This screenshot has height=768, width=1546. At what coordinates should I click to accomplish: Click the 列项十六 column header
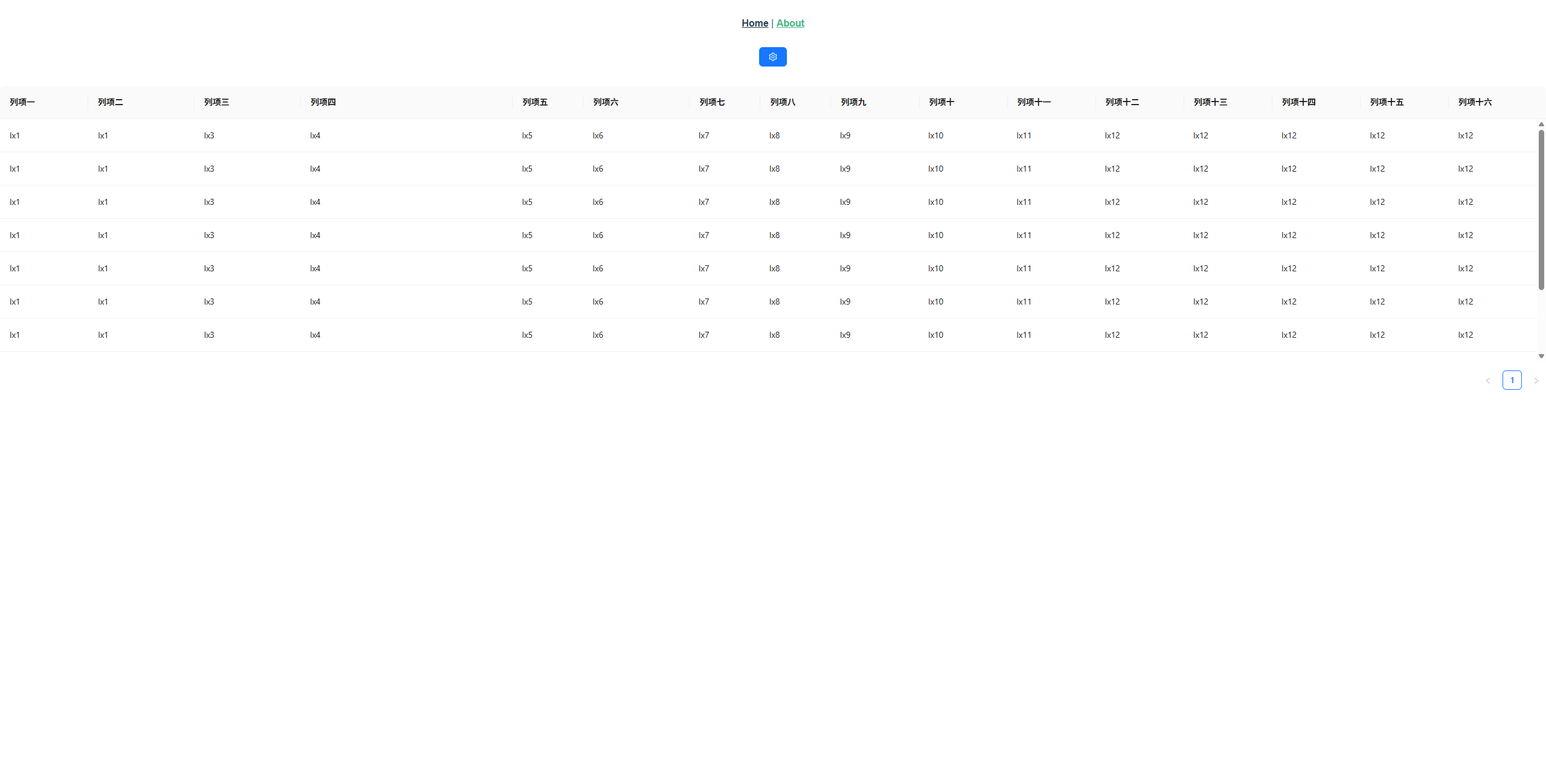pos(1475,102)
